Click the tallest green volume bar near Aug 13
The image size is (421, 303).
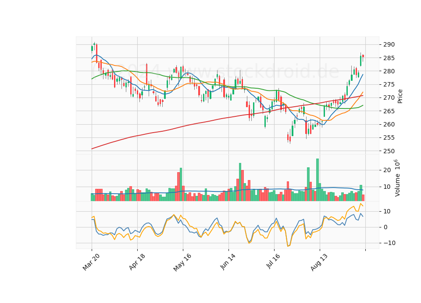click(x=318, y=180)
